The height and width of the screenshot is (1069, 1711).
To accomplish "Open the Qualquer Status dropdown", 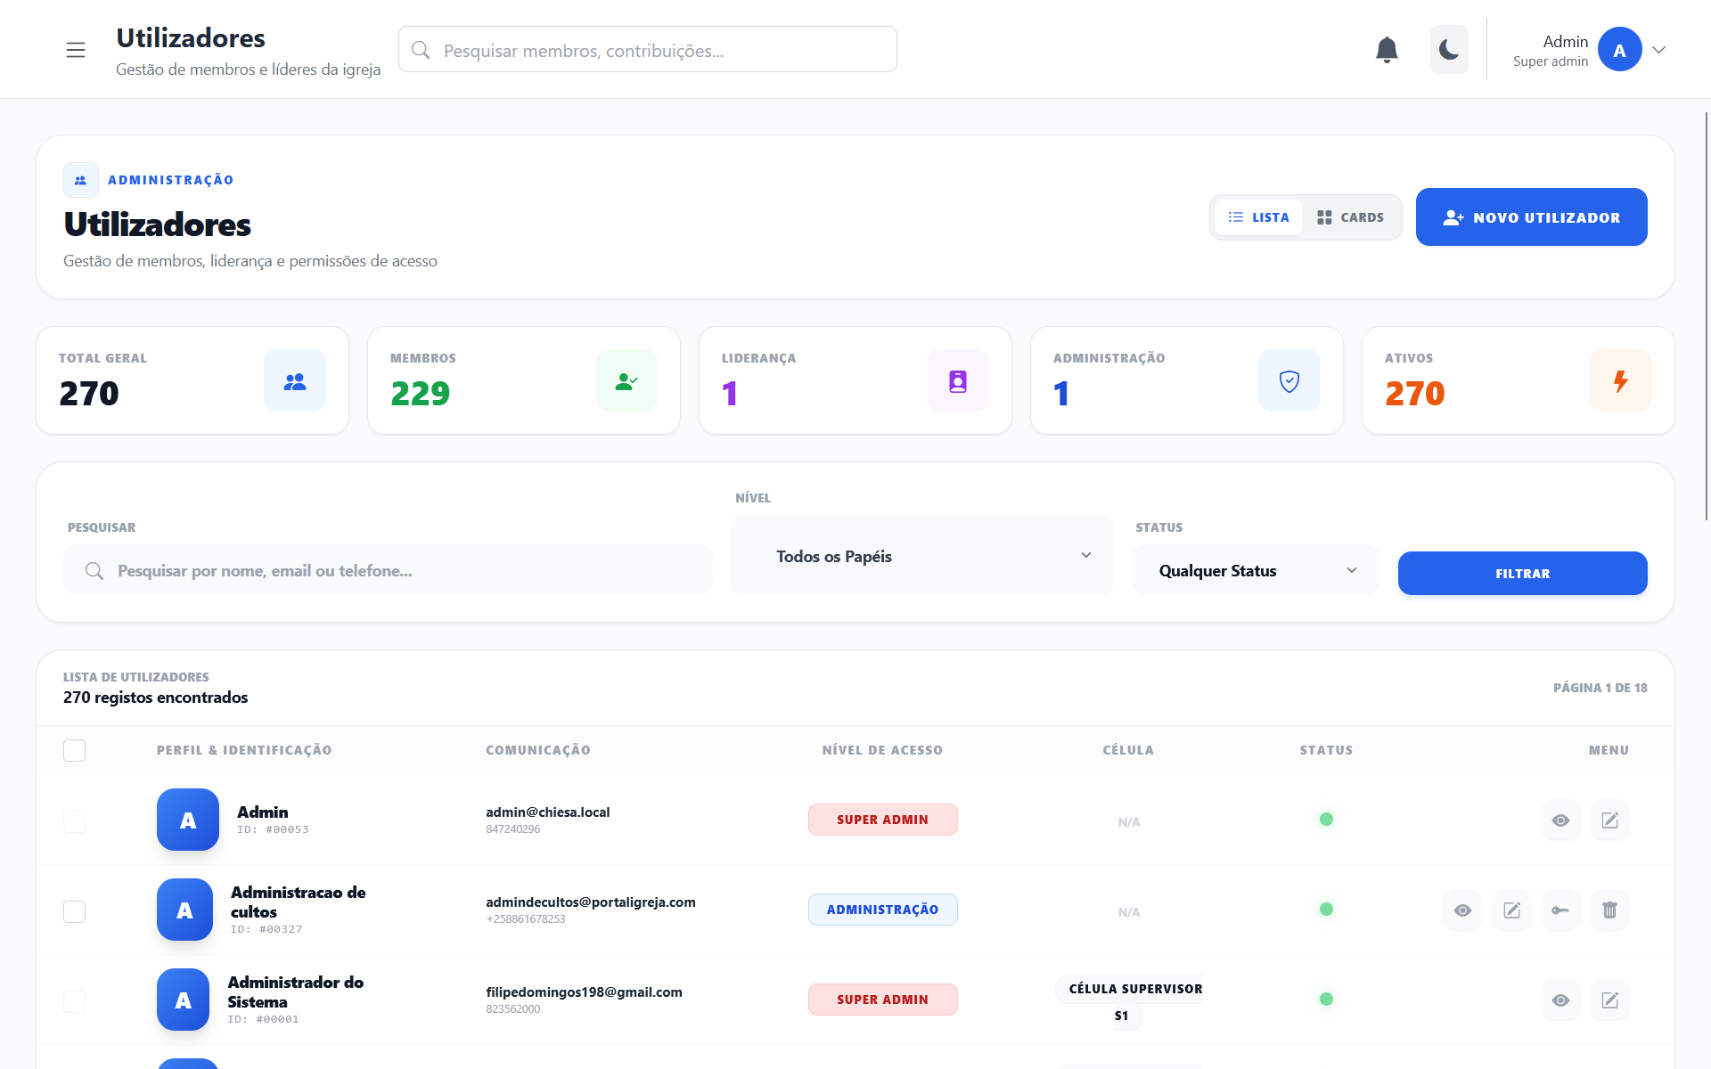I will coord(1255,571).
